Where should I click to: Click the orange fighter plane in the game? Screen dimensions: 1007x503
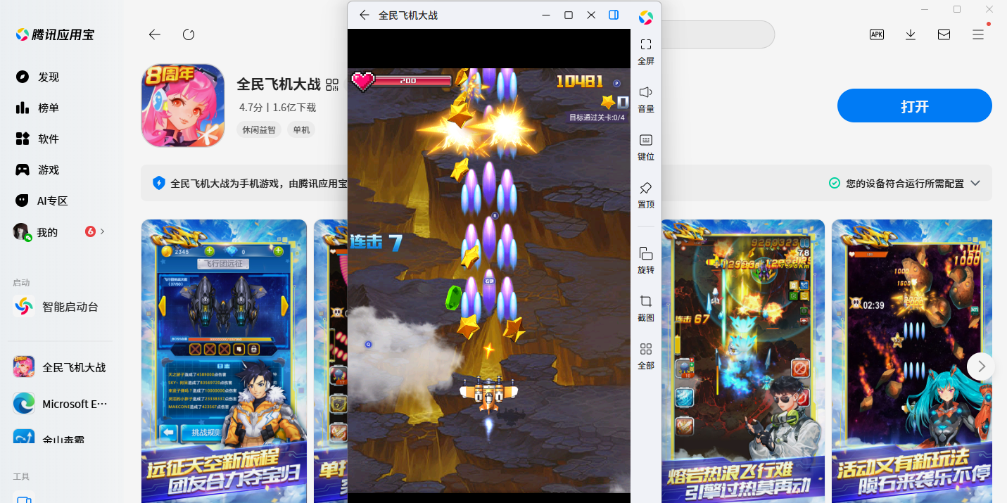pos(489,395)
